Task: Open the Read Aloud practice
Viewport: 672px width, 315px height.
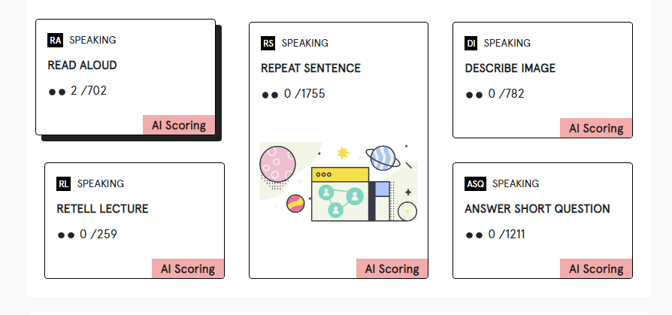Action: 83,65
